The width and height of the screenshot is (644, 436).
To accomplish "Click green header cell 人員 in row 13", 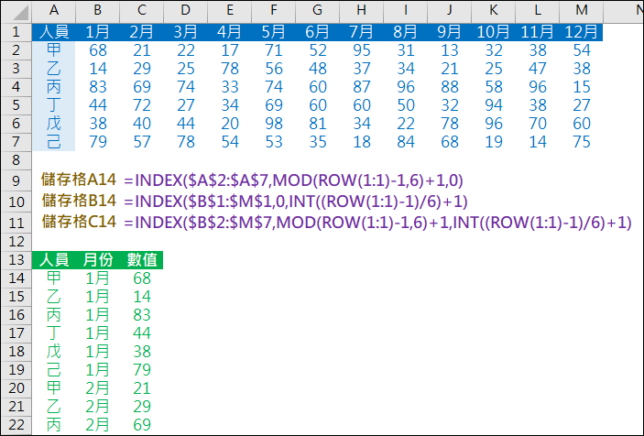I will (54, 260).
